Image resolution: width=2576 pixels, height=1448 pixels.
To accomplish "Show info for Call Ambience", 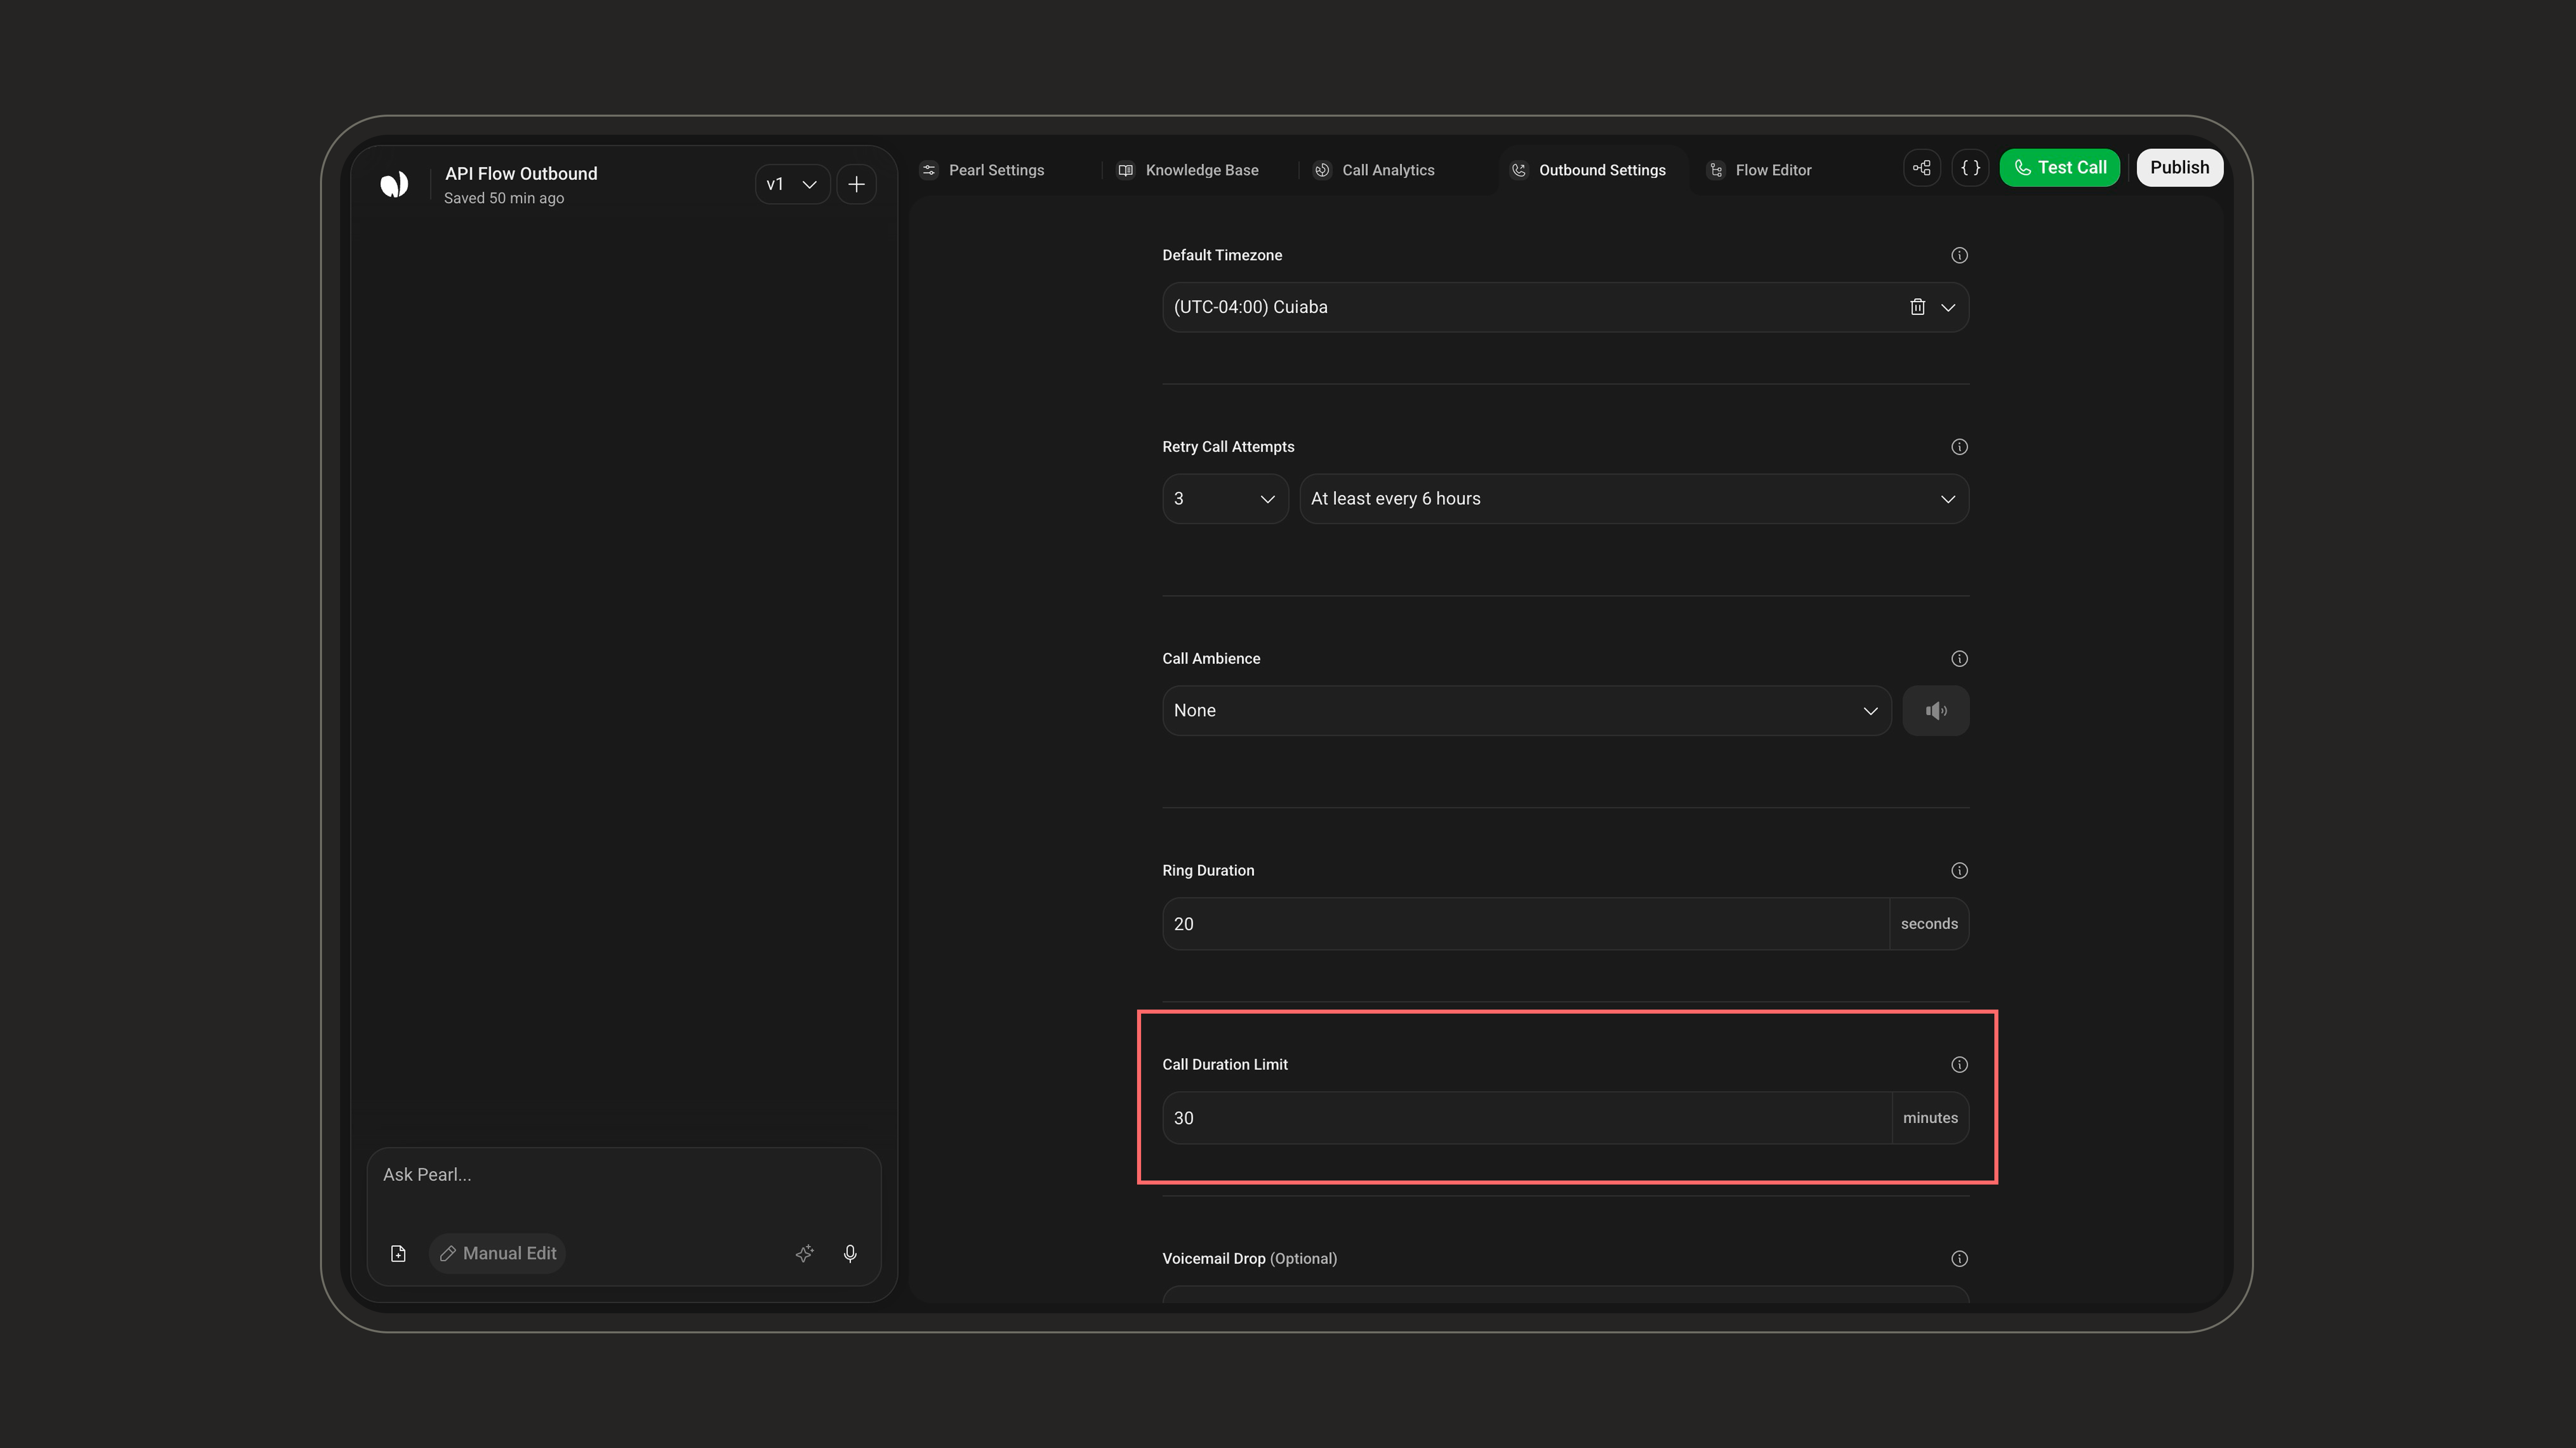I will [x=1959, y=659].
